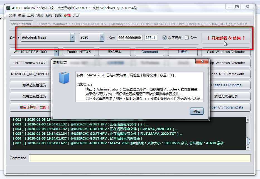Click the blue recycle bin dialog icon
Image resolution: width=260 pixels, height=179 pixels.
pyautogui.click(x=64, y=77)
